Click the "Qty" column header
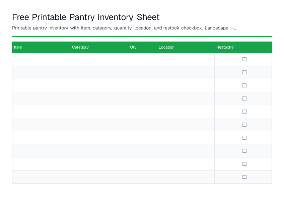The width and height of the screenshot is (284, 201). pos(142,47)
